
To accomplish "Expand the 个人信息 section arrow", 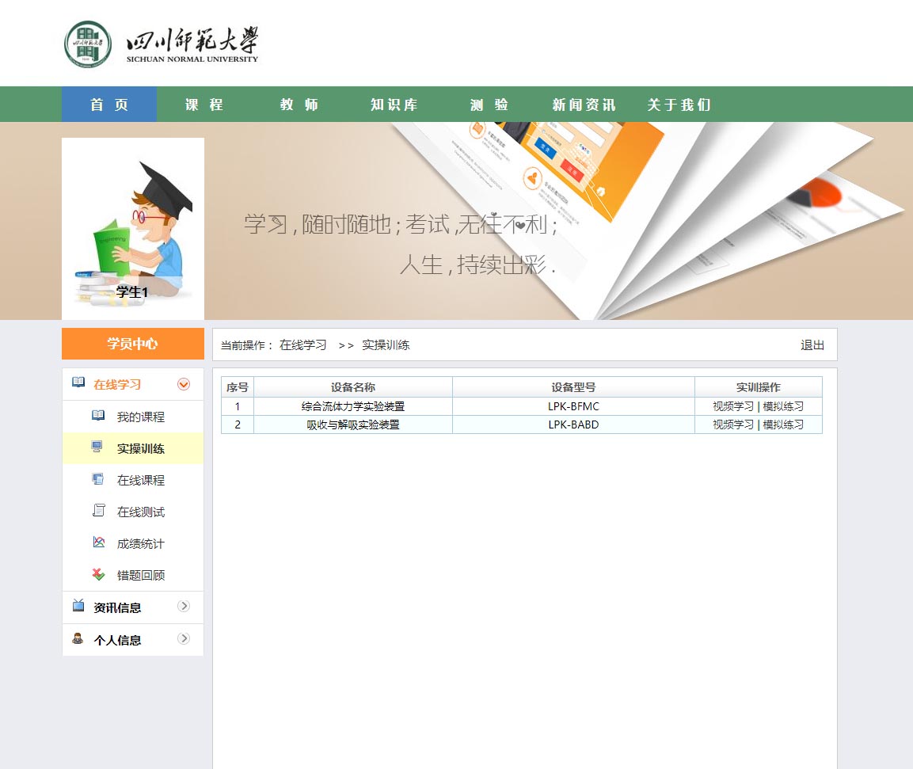I will (184, 638).
